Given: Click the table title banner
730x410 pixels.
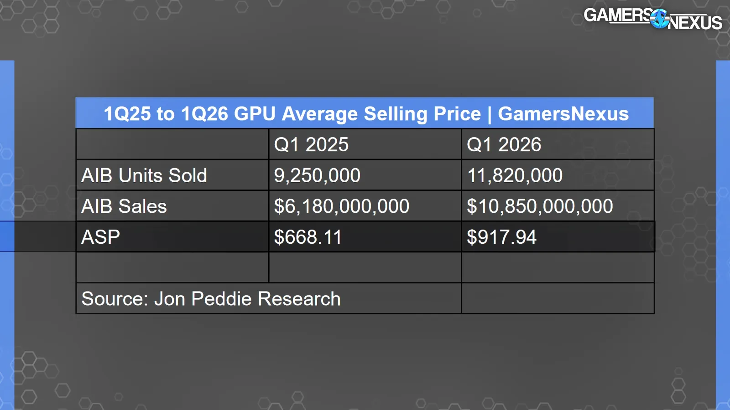Looking at the screenshot, I should [x=365, y=113].
